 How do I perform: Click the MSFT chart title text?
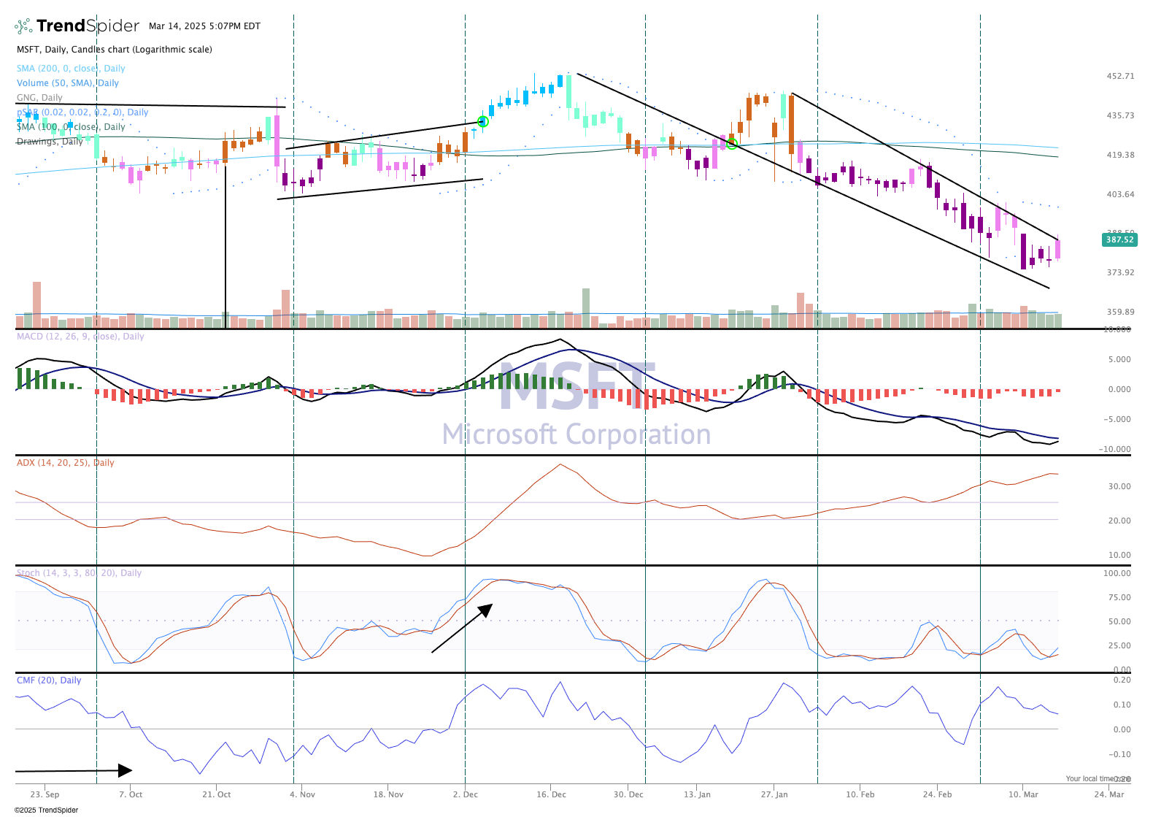(114, 50)
